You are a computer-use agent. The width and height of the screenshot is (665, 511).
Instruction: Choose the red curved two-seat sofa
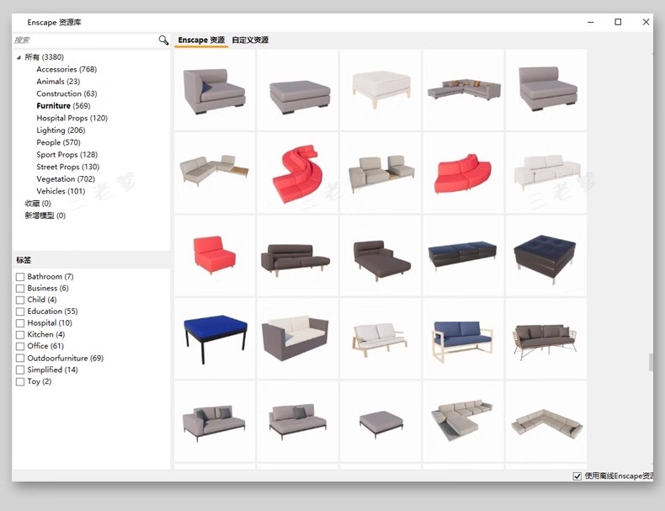click(x=463, y=173)
